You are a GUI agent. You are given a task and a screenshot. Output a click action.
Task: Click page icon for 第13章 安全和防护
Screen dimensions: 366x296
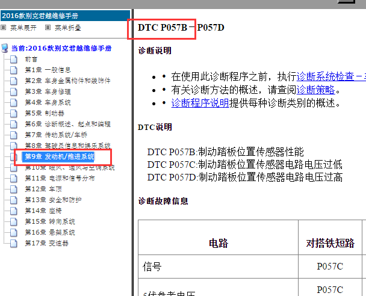14,200
